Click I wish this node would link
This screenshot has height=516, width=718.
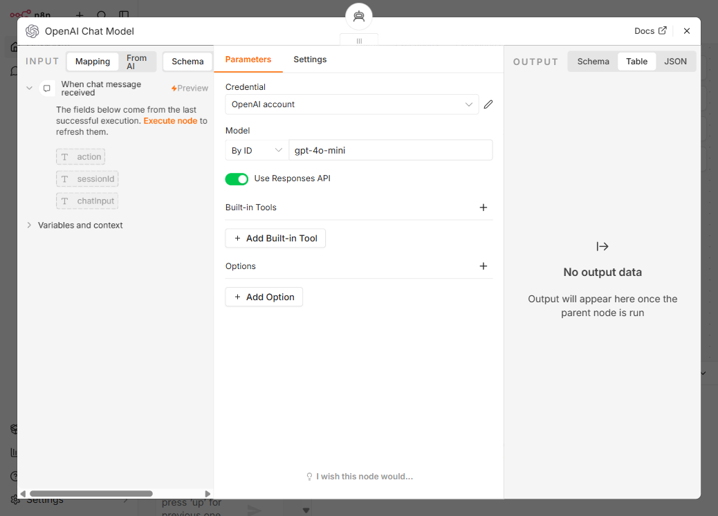click(365, 477)
